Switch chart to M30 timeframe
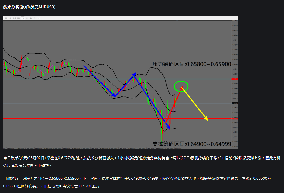This screenshot has height=193, width=284. (x=19, y=18)
